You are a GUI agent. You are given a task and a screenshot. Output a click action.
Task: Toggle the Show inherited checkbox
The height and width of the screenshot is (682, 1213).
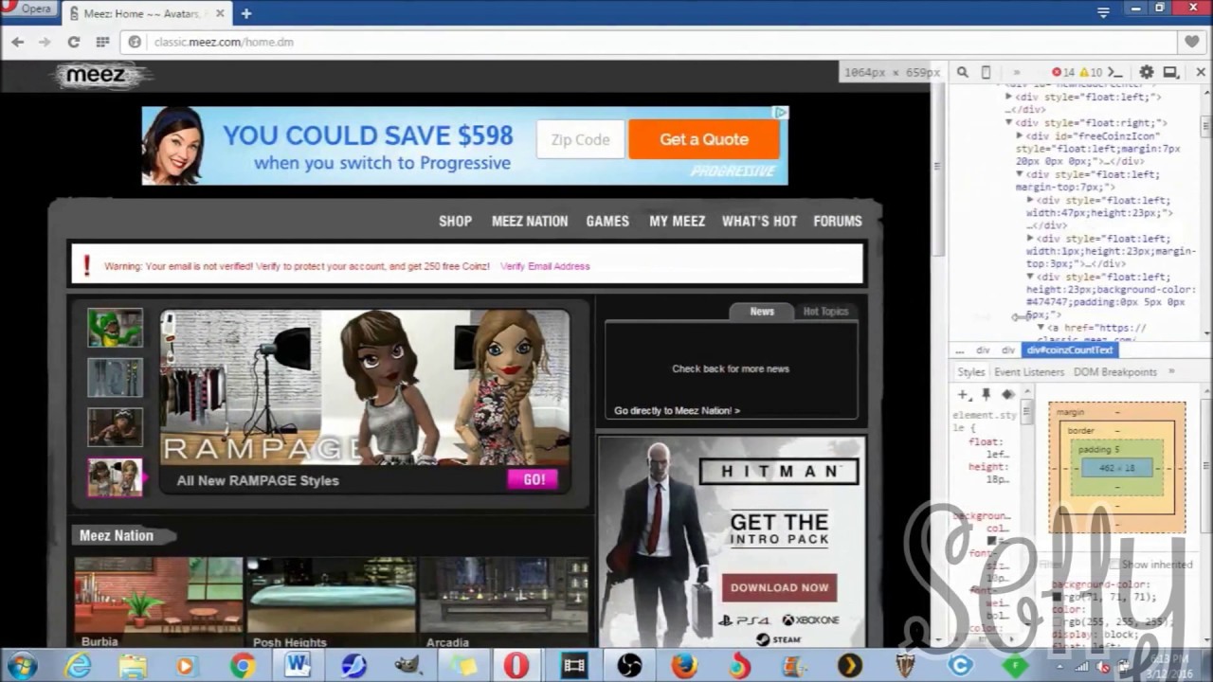[x=1113, y=565]
